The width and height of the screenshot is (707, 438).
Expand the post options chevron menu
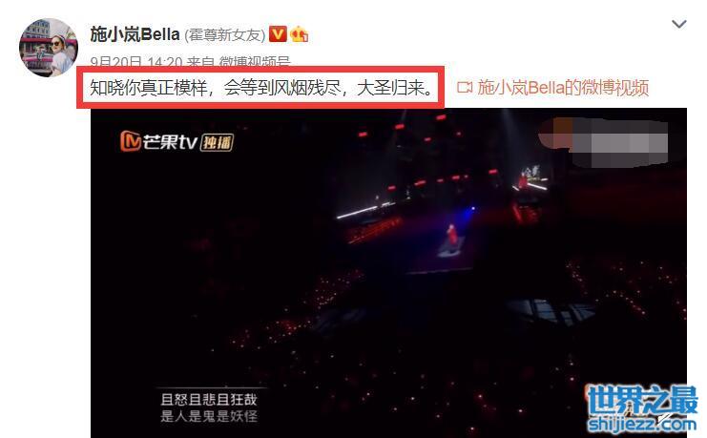point(678,24)
